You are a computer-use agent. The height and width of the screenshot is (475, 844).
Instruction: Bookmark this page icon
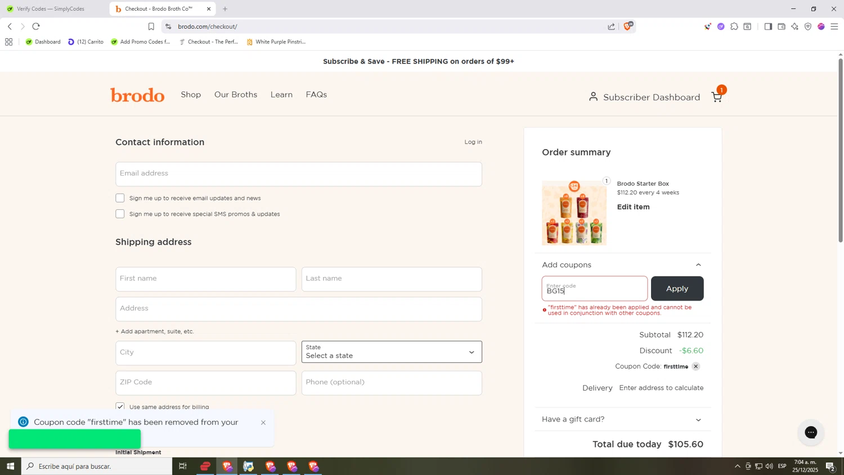[151, 26]
